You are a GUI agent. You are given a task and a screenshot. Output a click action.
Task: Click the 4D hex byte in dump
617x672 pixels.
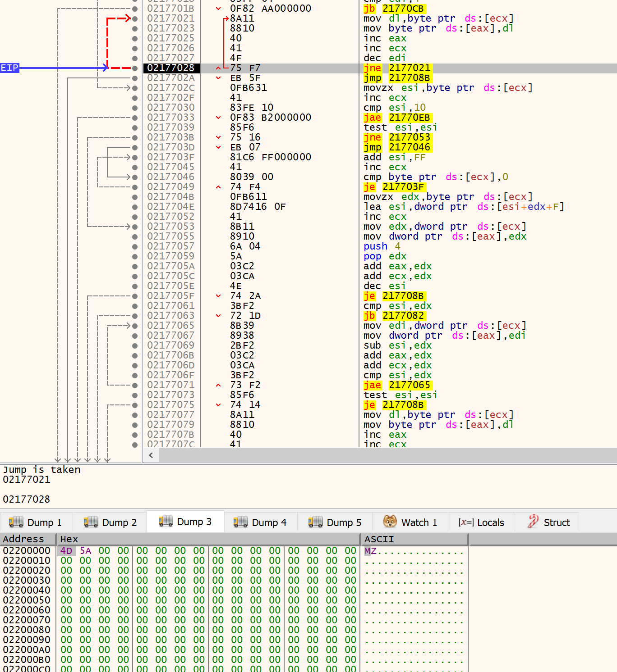coord(66,551)
